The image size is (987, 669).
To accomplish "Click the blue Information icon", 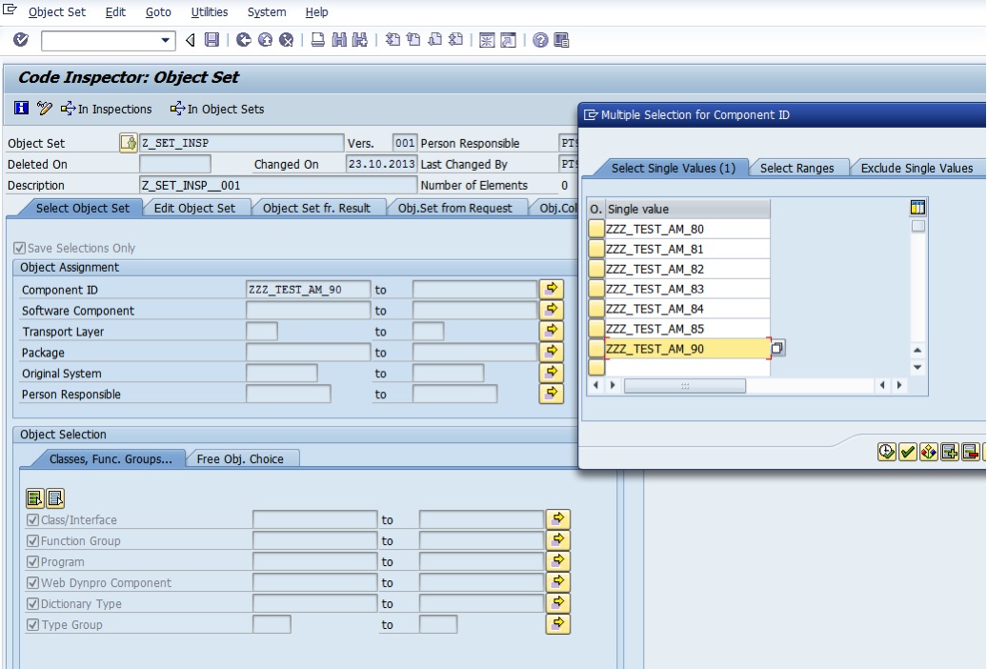I will pos(21,109).
